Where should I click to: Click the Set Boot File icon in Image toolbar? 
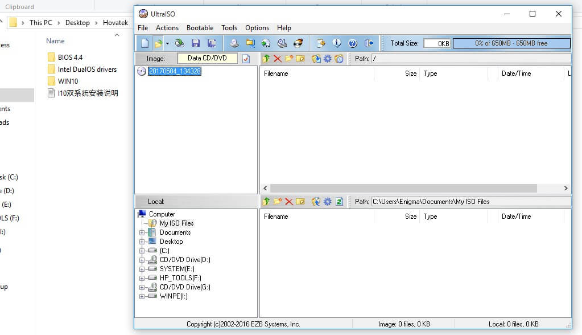[339, 59]
